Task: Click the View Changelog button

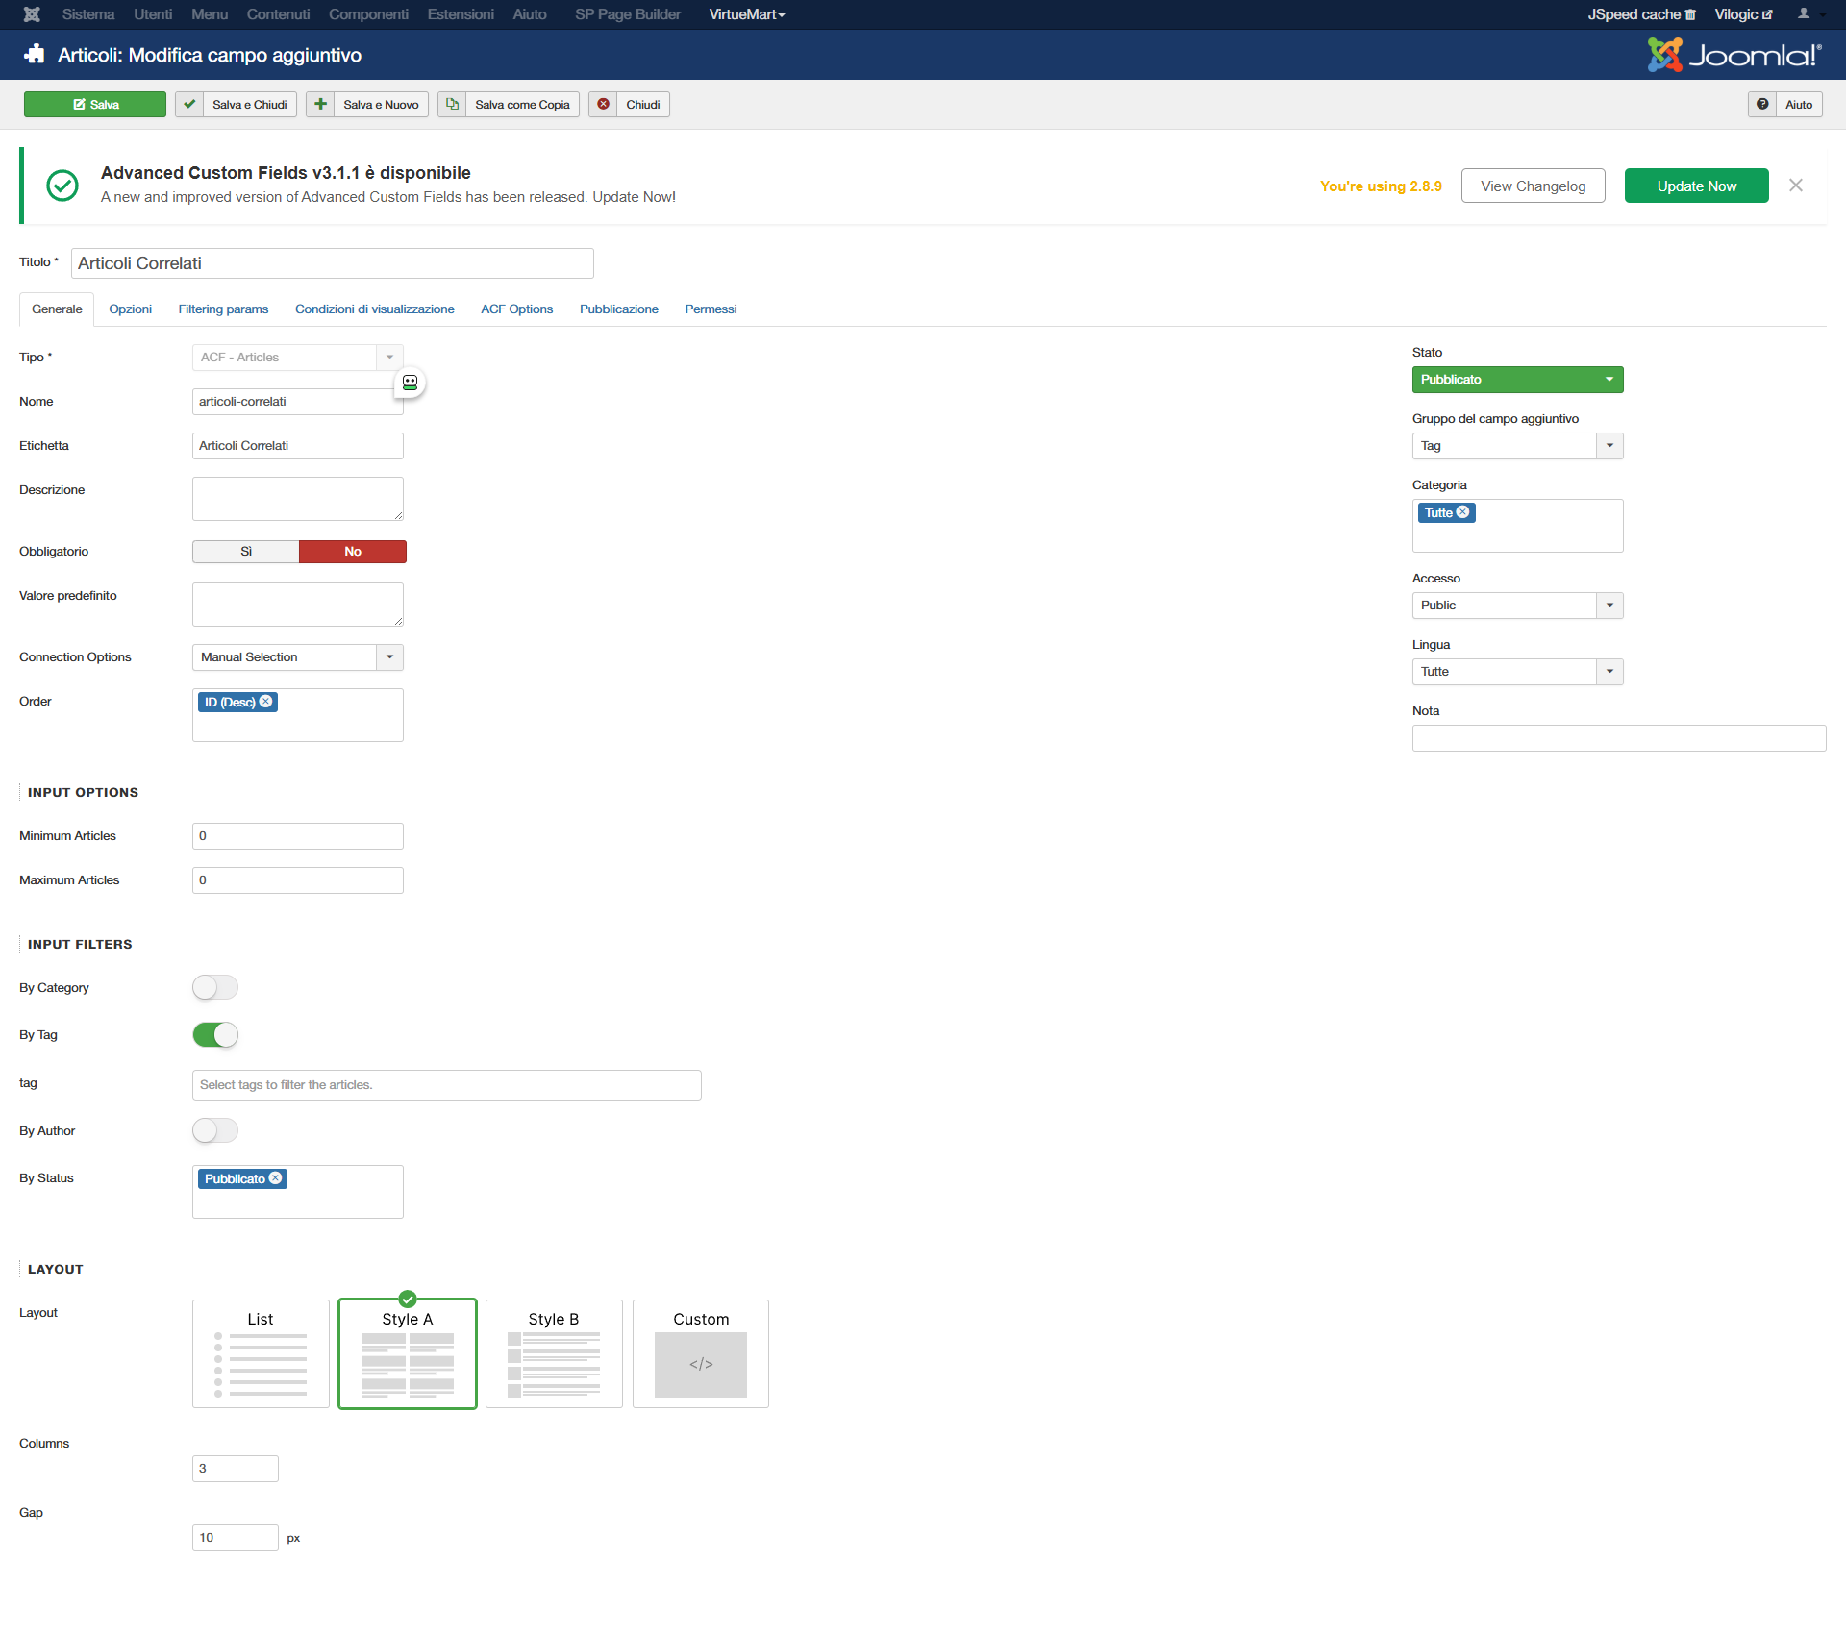Action: [x=1533, y=186]
